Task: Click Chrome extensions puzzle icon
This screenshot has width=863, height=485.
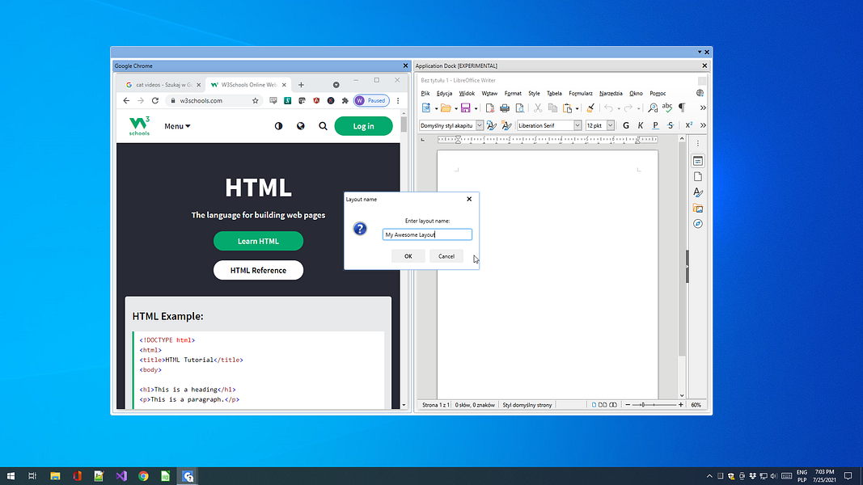Action: (345, 100)
